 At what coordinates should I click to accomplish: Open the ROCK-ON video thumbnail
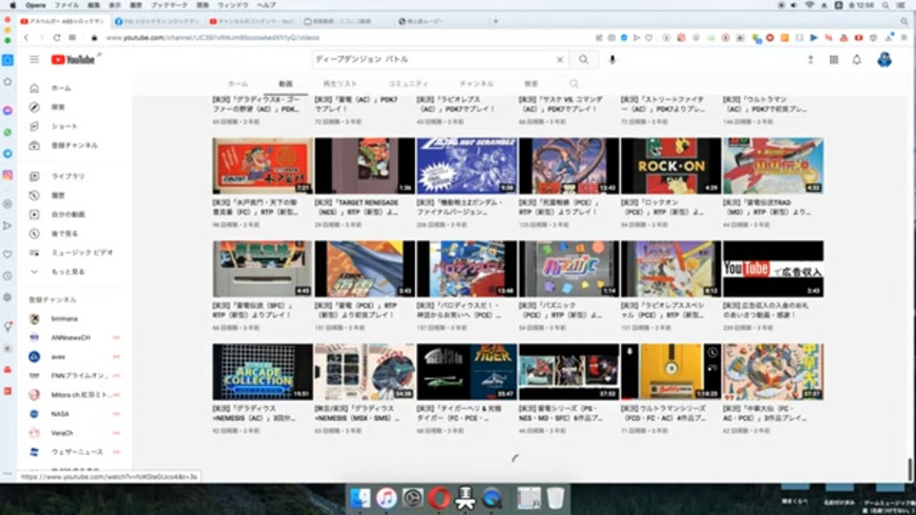(671, 166)
